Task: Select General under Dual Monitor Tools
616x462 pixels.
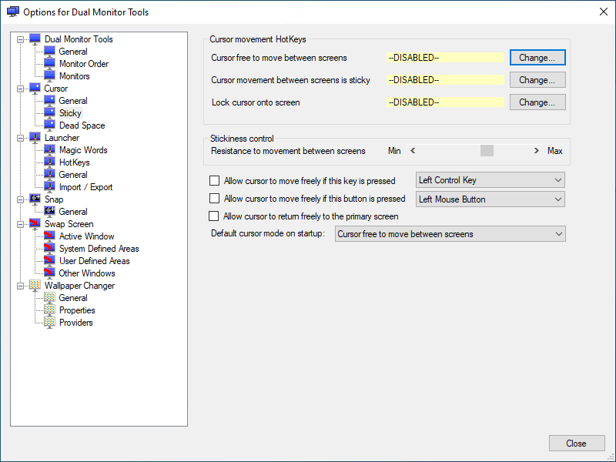Action: [x=73, y=52]
